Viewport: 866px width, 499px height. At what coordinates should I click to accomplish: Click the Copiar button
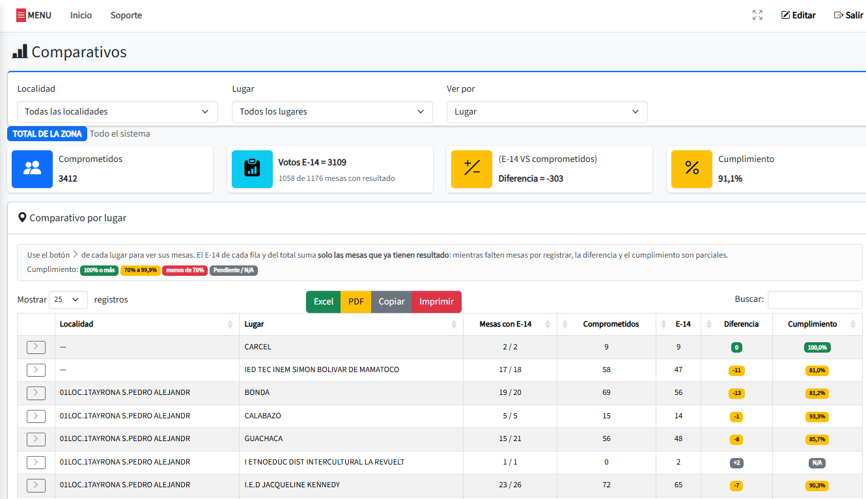tap(391, 302)
